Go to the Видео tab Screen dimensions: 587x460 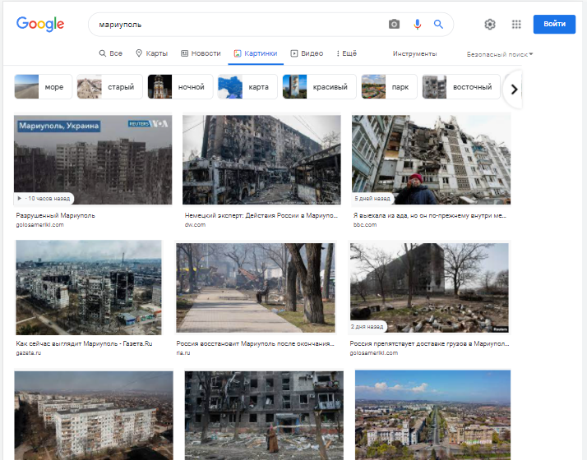(x=307, y=53)
